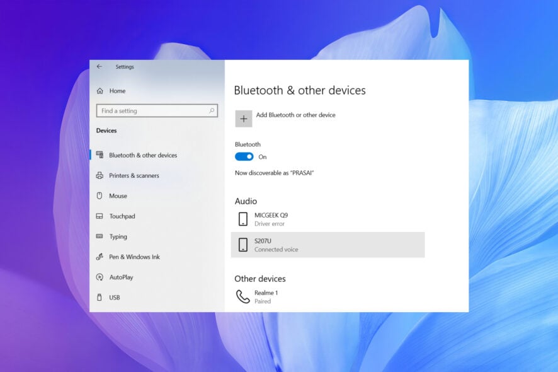Click the Realme 1 phone icon
The image size is (558, 372).
tap(242, 297)
